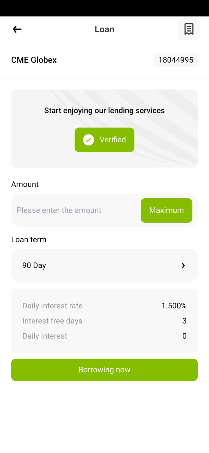This screenshot has width=209, height=453.
Task: Open the 90 Day loan term selector
Action: [x=105, y=265]
